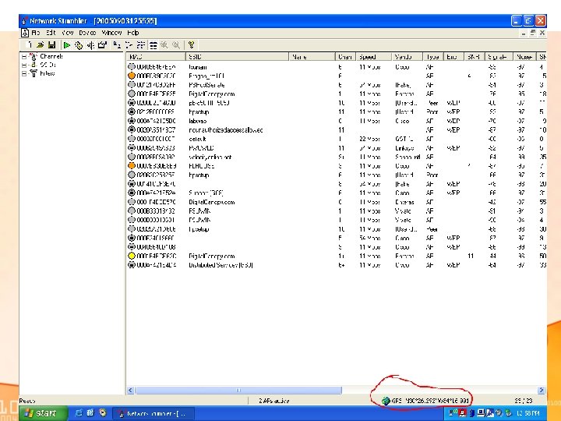Screen dimensions: 561x421
Task: Click the Save floppy disk icon
Action: [x=52, y=44]
